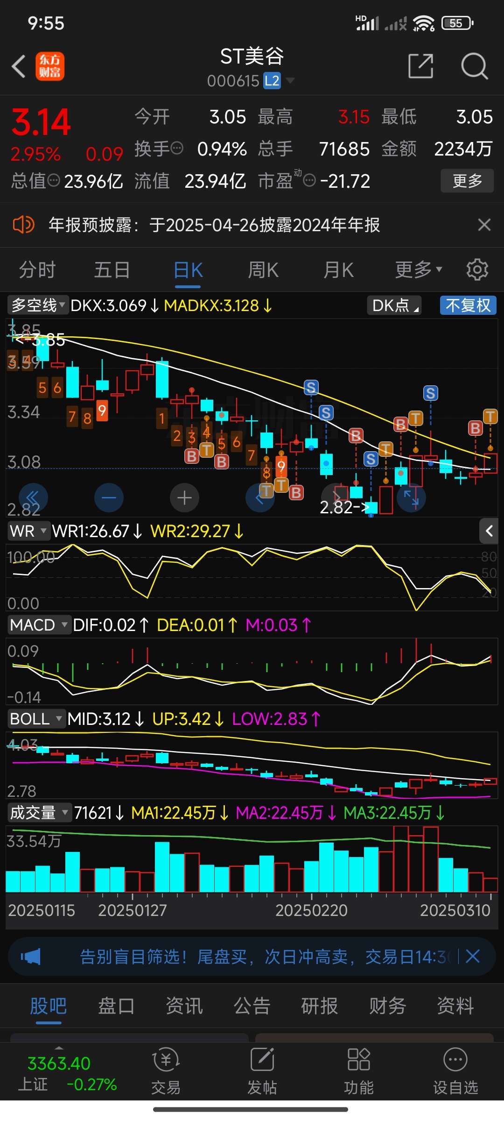Image resolution: width=504 pixels, height=1121 pixels.
Task: Open the 更多 chart period dropdown
Action: [x=419, y=270]
